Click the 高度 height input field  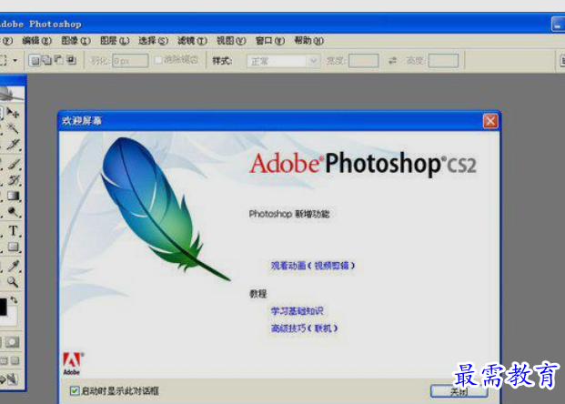pos(443,61)
